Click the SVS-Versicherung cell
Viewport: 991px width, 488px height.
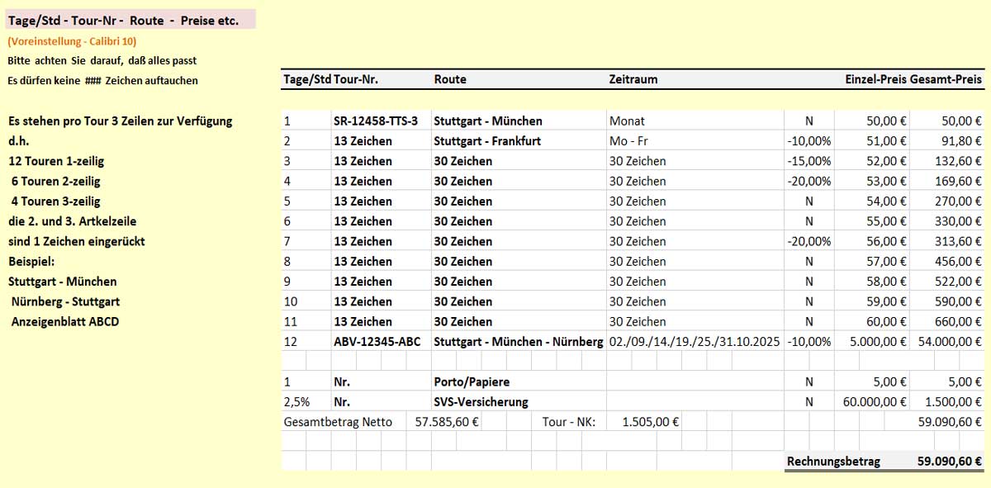tap(481, 402)
